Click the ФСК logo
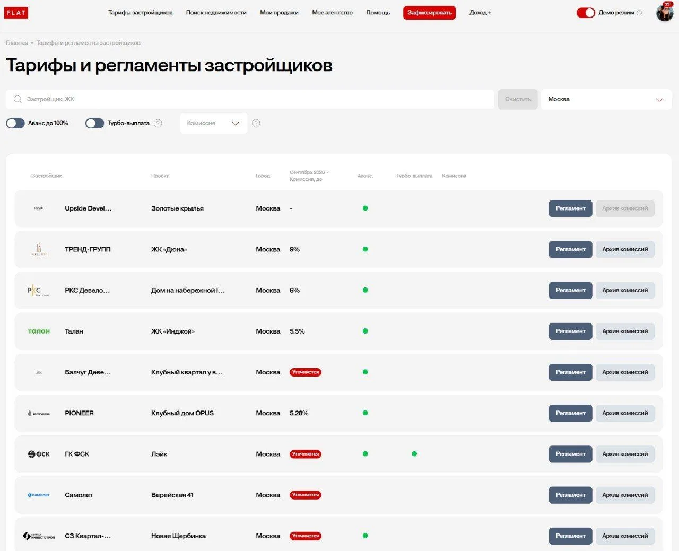679x551 pixels. click(39, 454)
